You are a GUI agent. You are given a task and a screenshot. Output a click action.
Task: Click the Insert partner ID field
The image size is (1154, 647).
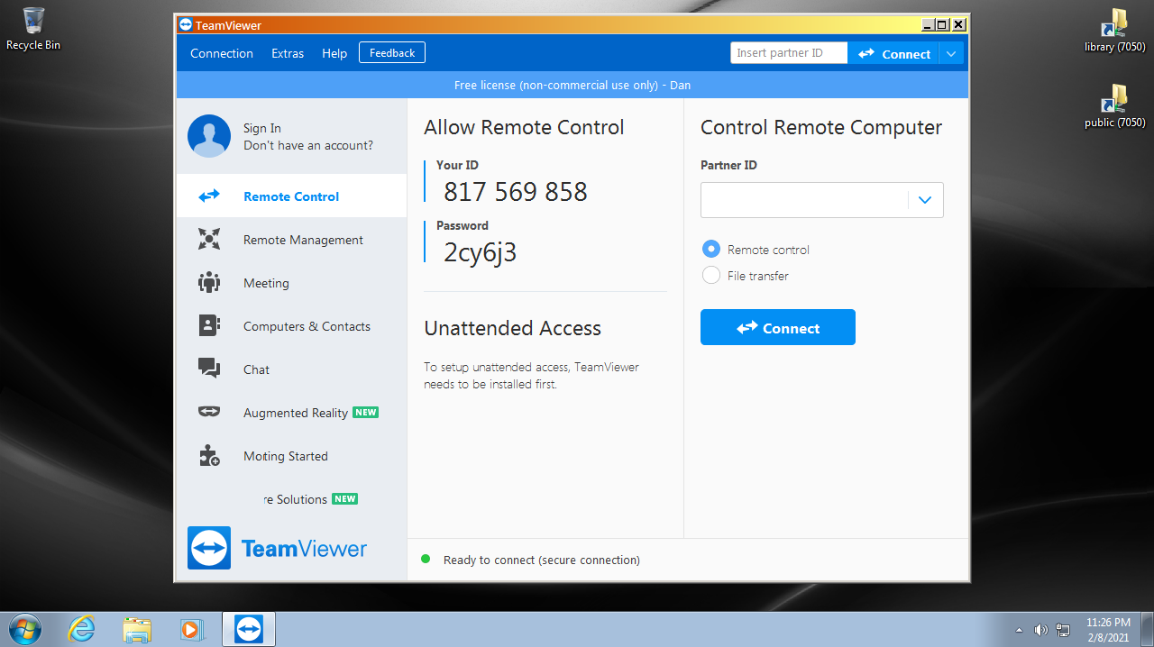pyautogui.click(x=788, y=53)
